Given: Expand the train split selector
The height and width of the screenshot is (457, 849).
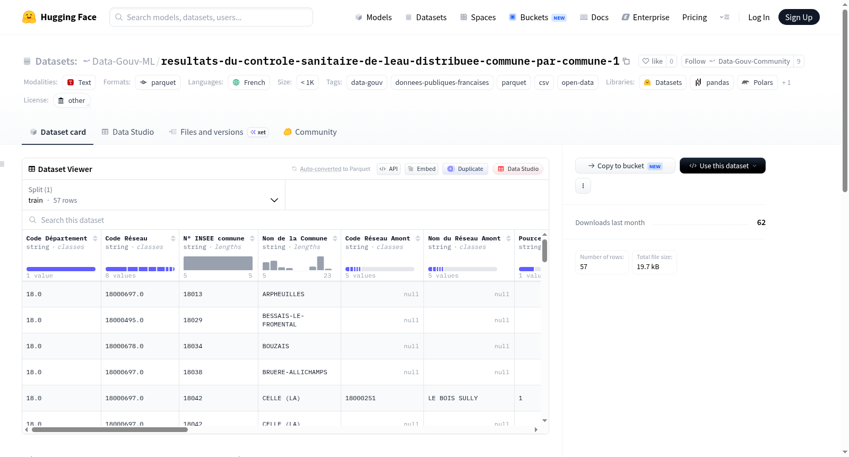Looking at the screenshot, I should [x=153, y=195].
